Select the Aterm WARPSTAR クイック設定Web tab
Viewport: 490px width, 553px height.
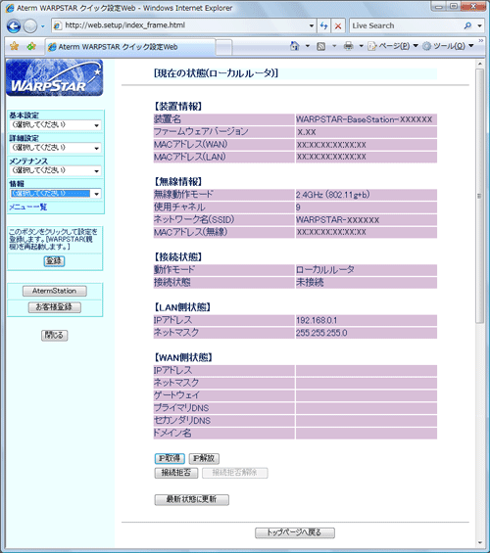tap(130, 47)
